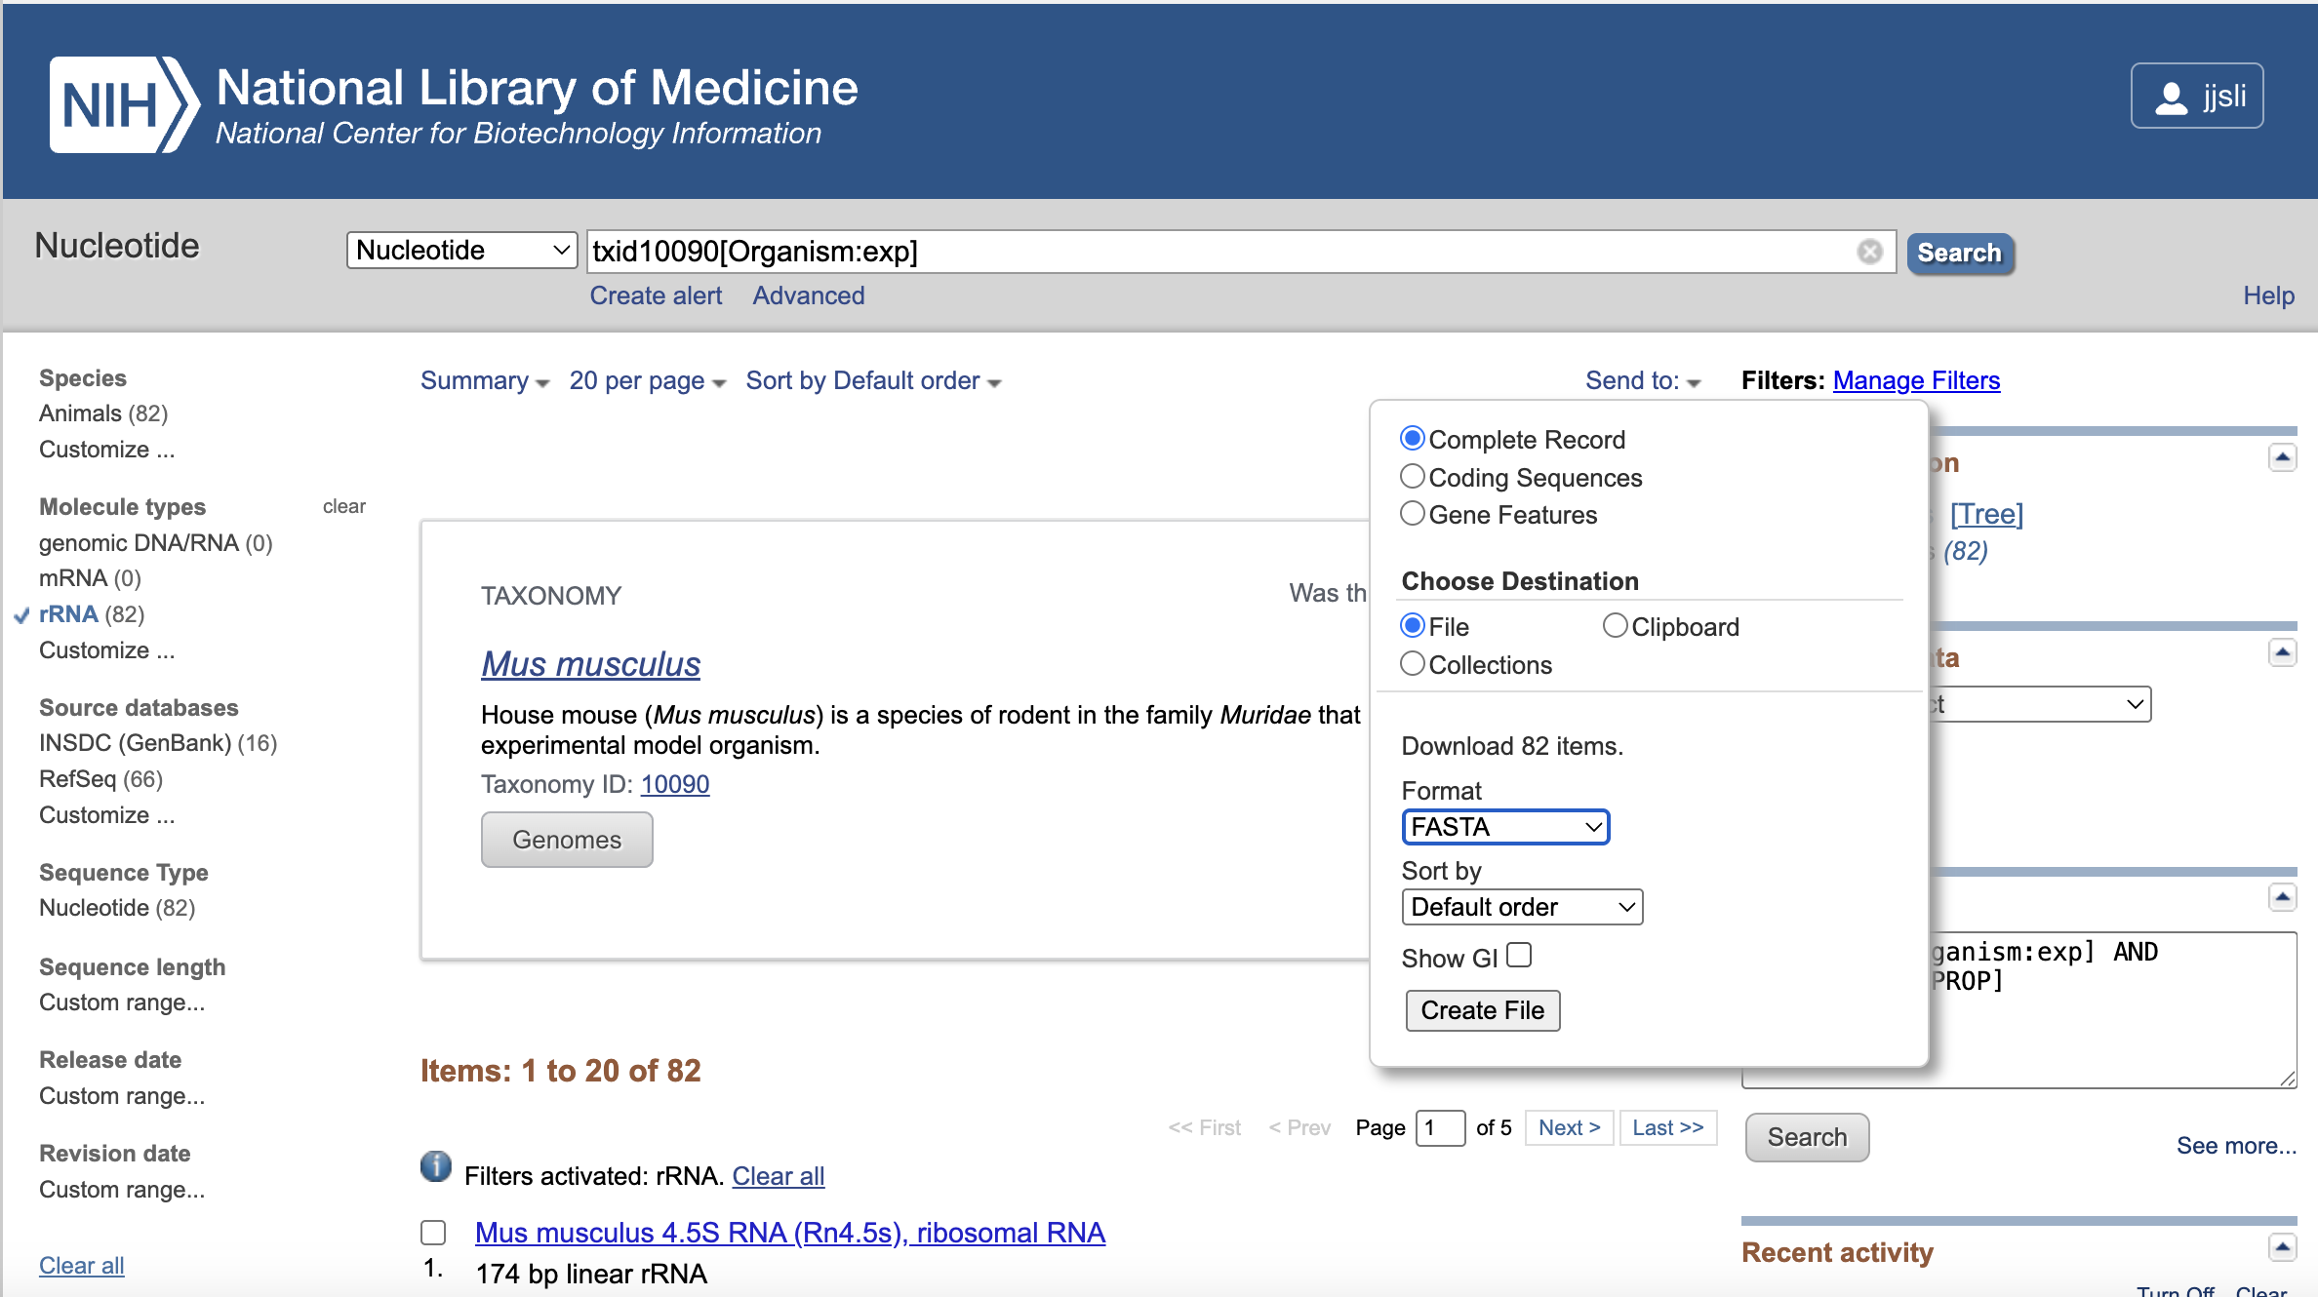Open the Send to menu
This screenshot has width=2318, height=1297.
(x=1642, y=380)
